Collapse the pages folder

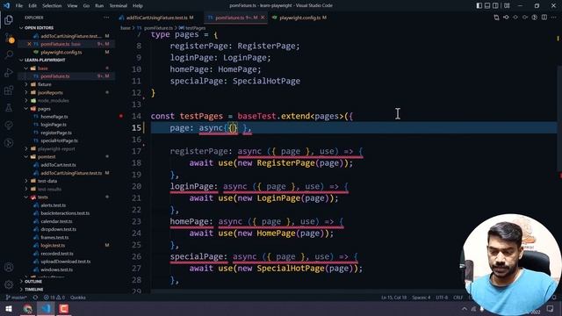pyautogui.click(x=44, y=109)
